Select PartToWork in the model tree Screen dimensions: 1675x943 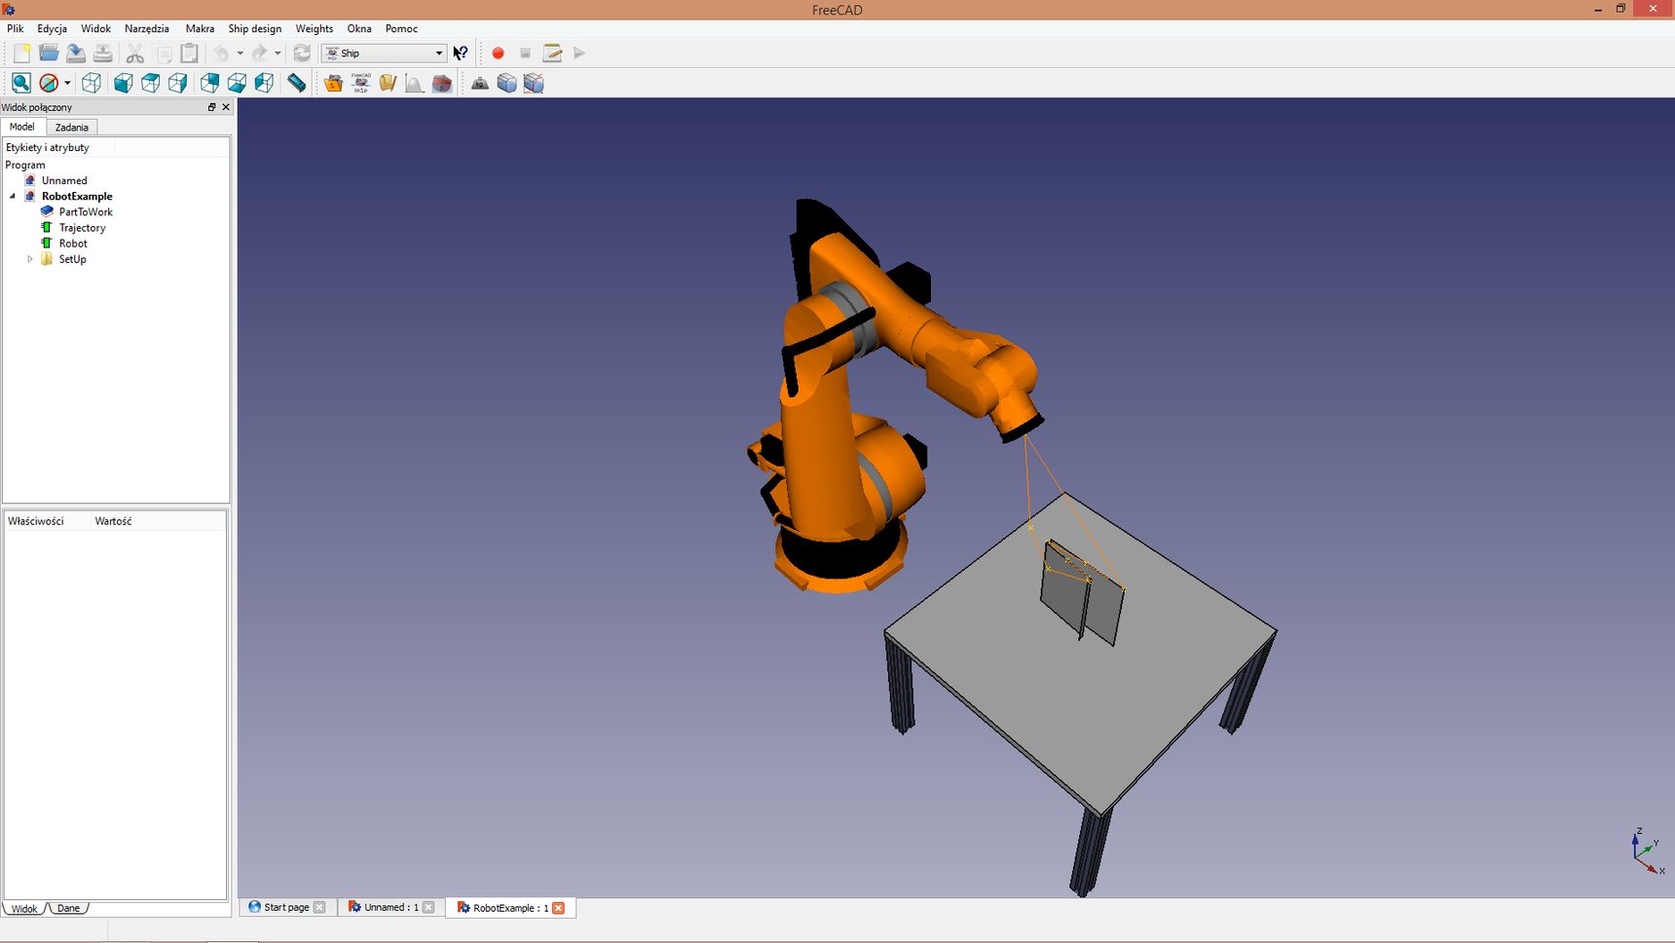point(86,212)
